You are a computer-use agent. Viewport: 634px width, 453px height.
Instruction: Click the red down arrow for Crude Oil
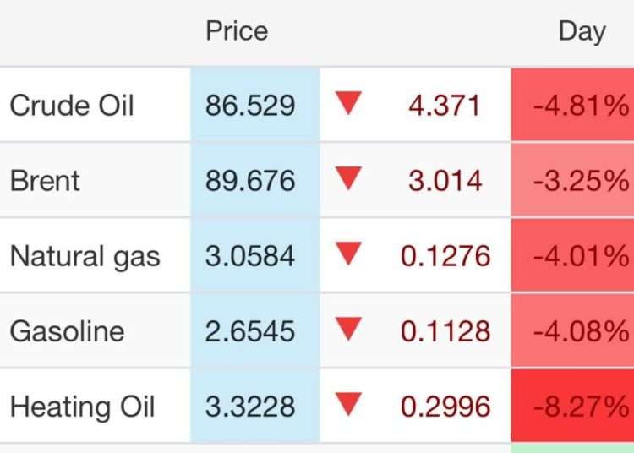click(348, 104)
